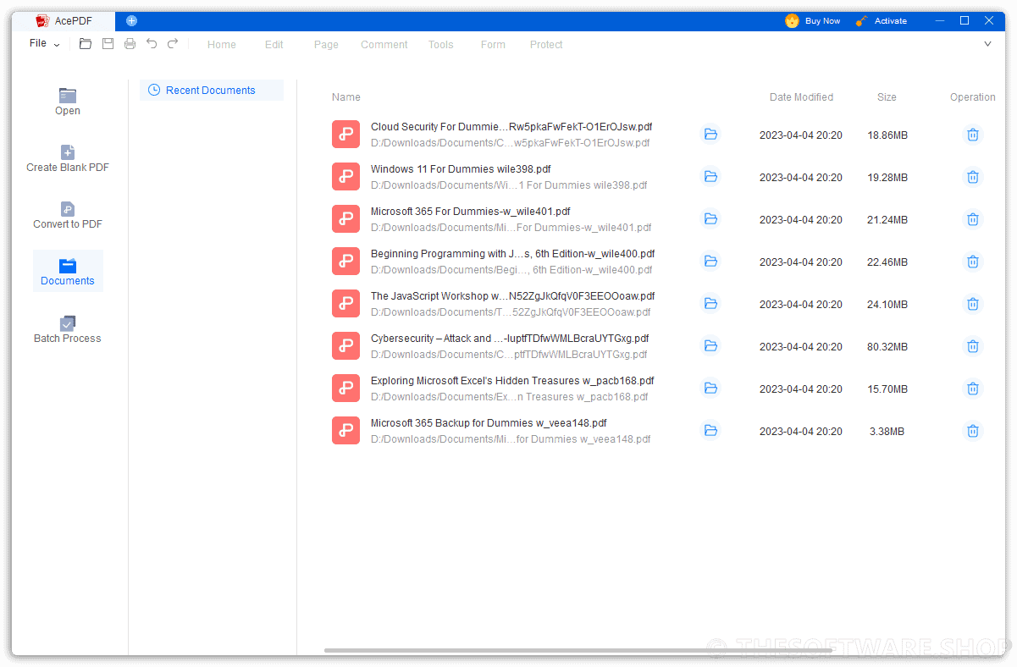Choose Convert to PDF in sidebar
The image size is (1017, 667).
68,215
